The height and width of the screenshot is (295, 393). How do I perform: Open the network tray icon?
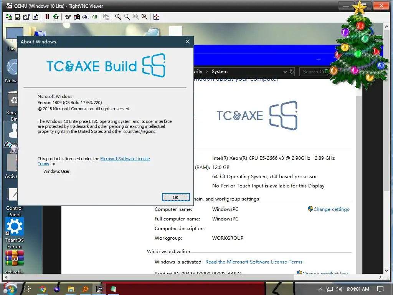tap(330, 289)
